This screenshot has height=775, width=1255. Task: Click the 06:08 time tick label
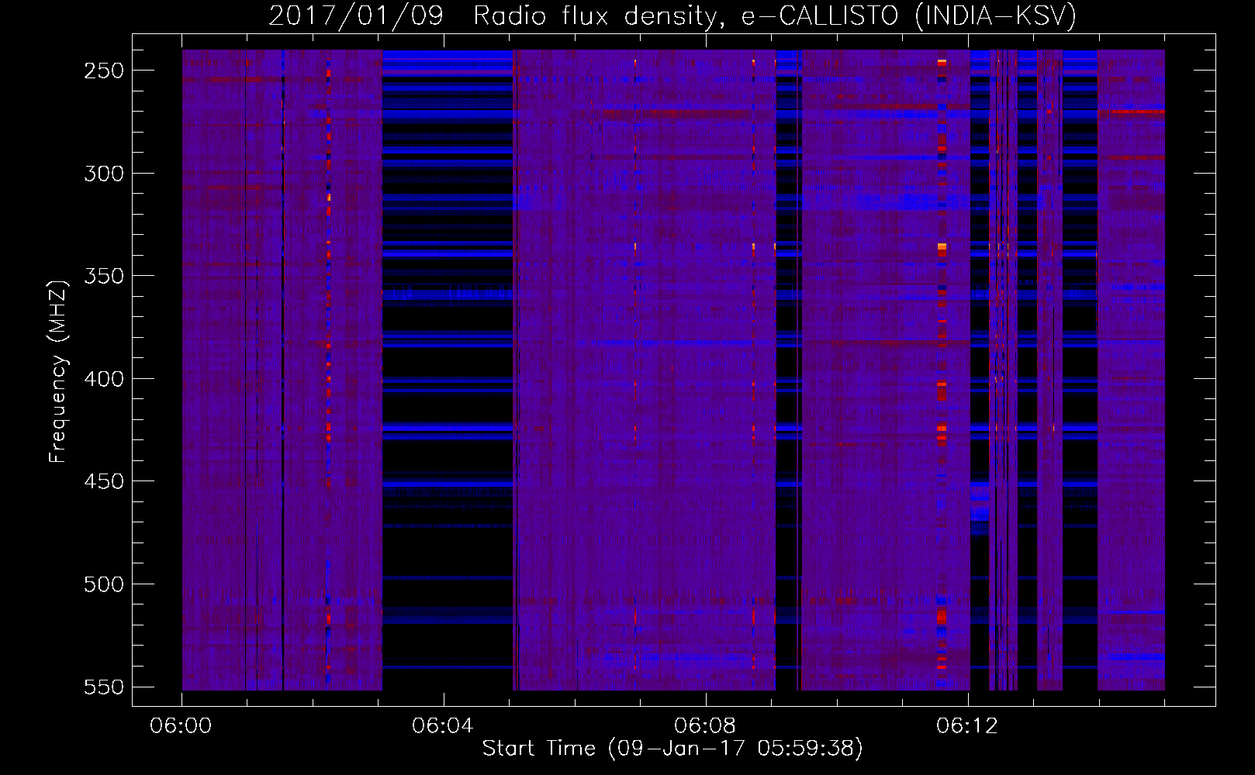click(x=705, y=726)
